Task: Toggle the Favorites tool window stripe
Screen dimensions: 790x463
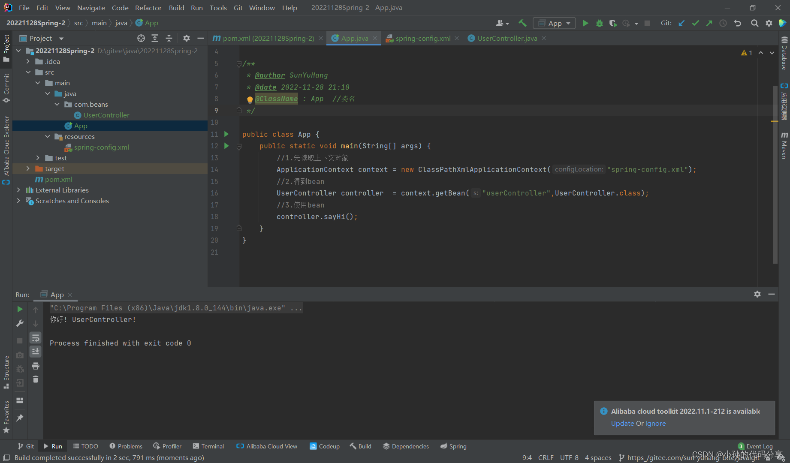Action: coord(6,417)
